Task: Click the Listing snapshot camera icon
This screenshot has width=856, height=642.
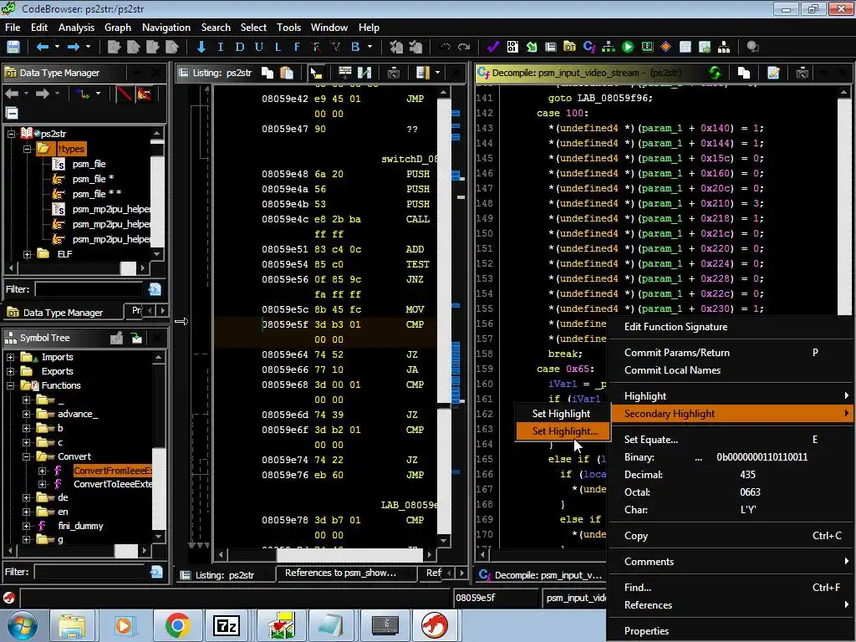Action: tap(393, 73)
